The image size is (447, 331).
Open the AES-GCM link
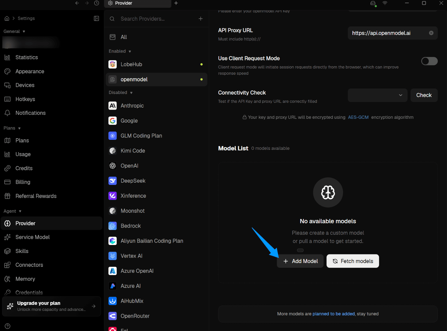pyautogui.click(x=358, y=117)
